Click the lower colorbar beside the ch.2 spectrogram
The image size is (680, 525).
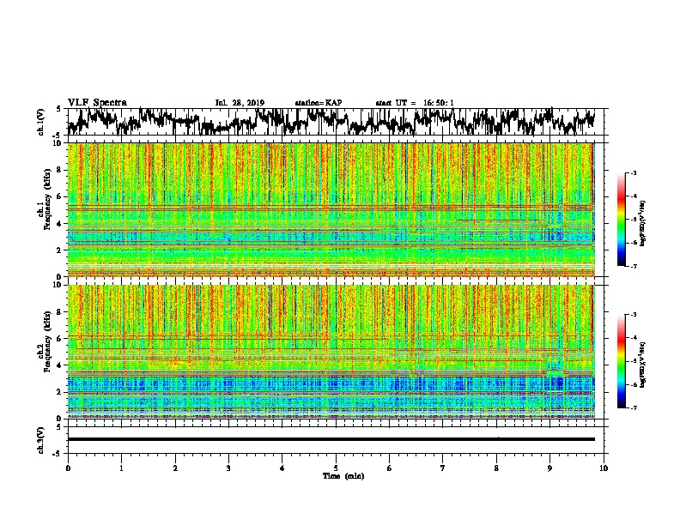click(x=622, y=361)
